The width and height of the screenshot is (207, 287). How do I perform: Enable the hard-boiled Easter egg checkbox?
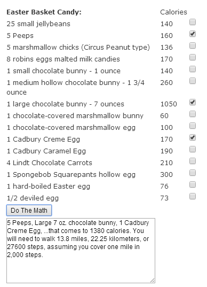tap(193, 184)
